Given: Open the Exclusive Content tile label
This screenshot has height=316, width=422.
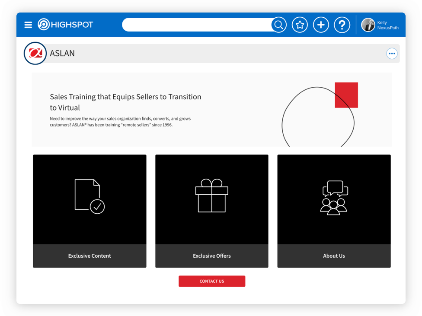Looking at the screenshot, I should [90, 256].
